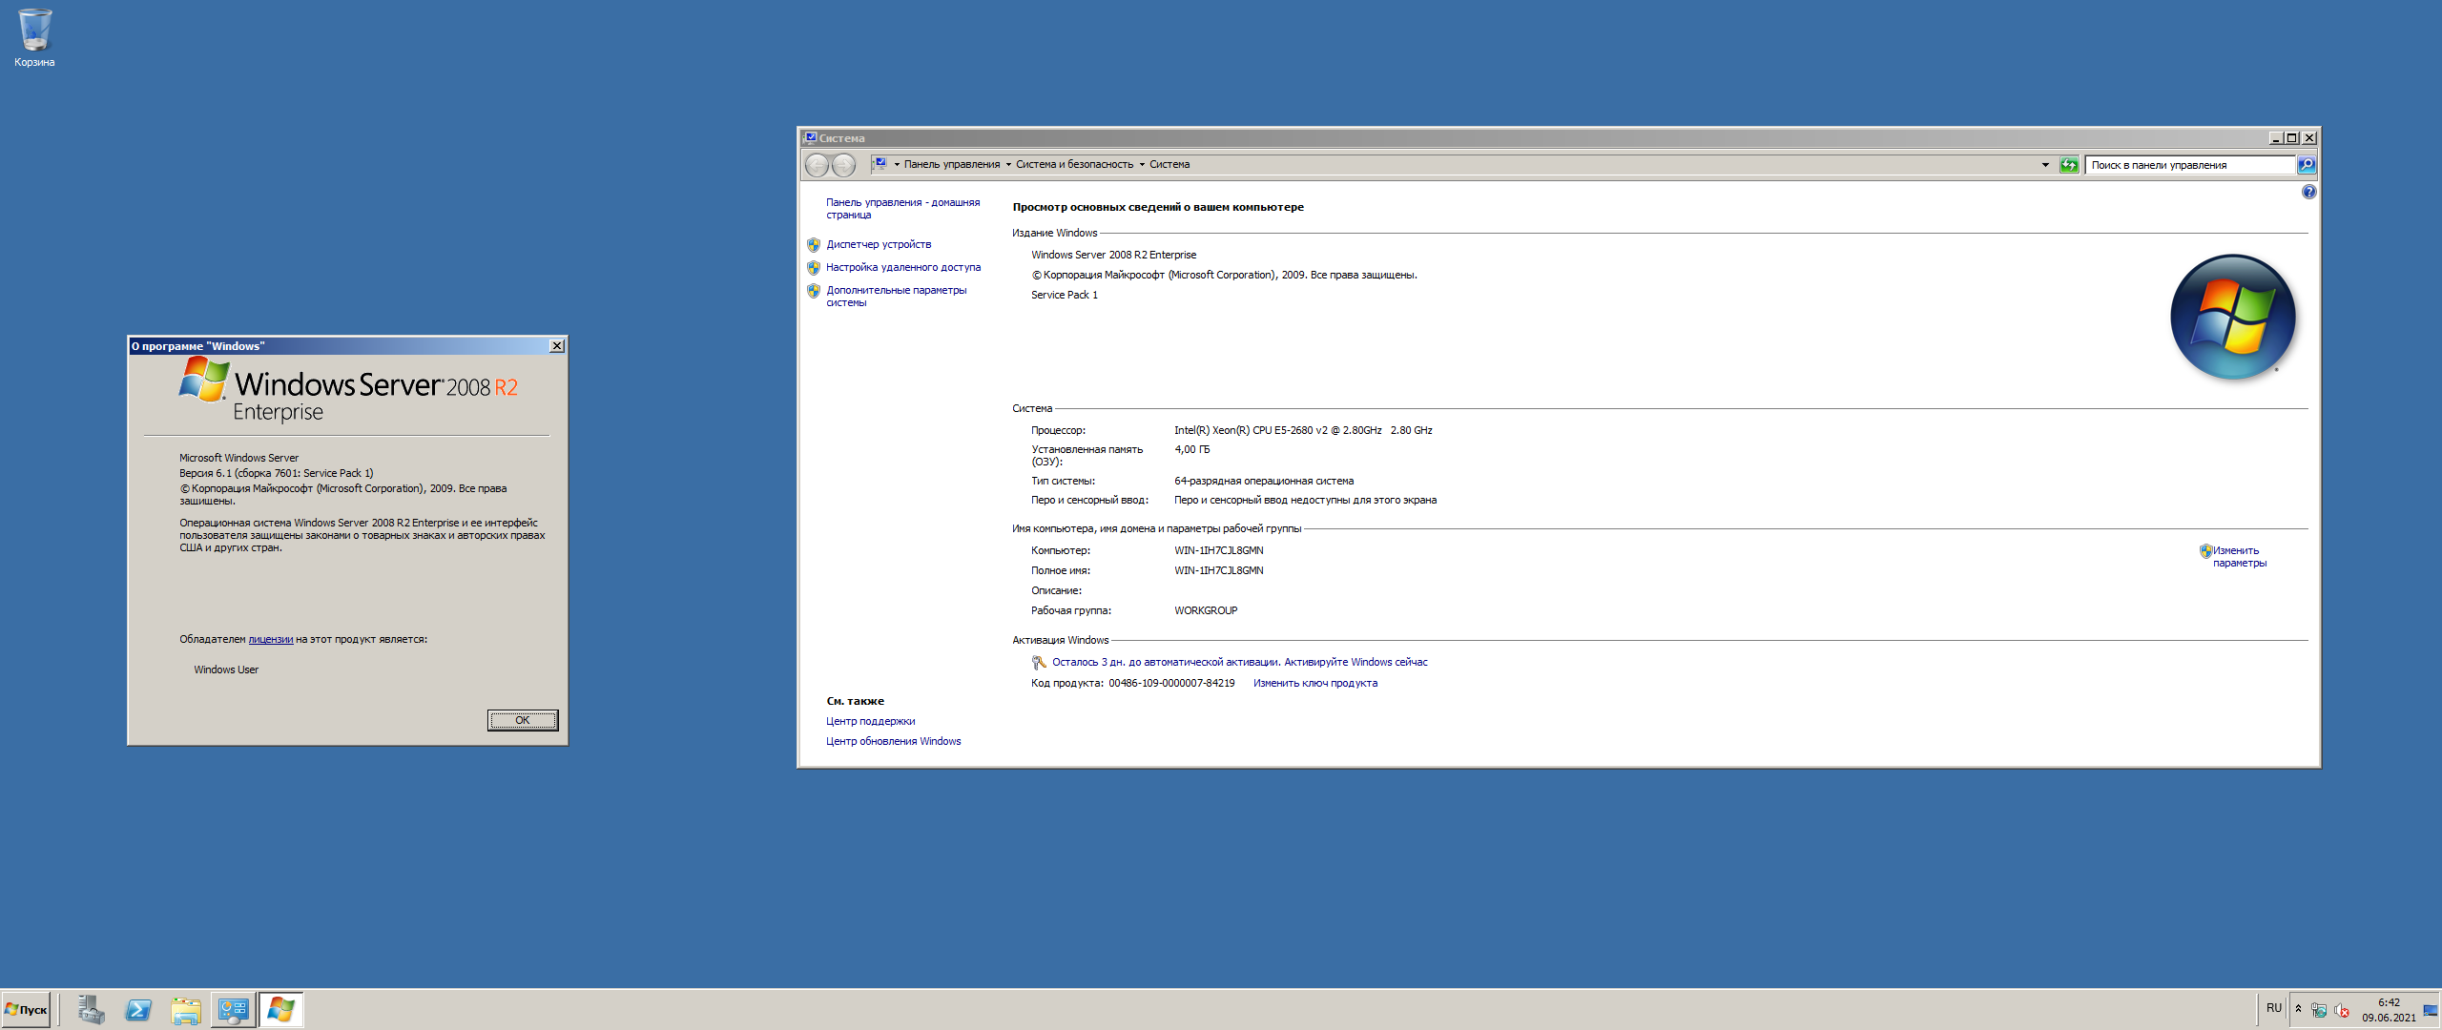Click the Intel(R) Xeon(R) CPU processor text
The image size is (2442, 1030).
pyautogui.click(x=1303, y=431)
